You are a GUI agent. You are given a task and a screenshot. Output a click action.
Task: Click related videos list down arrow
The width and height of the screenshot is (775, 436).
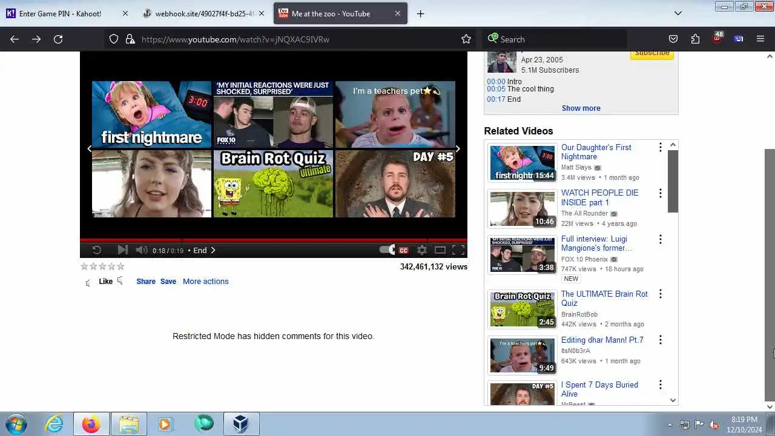[673, 400]
